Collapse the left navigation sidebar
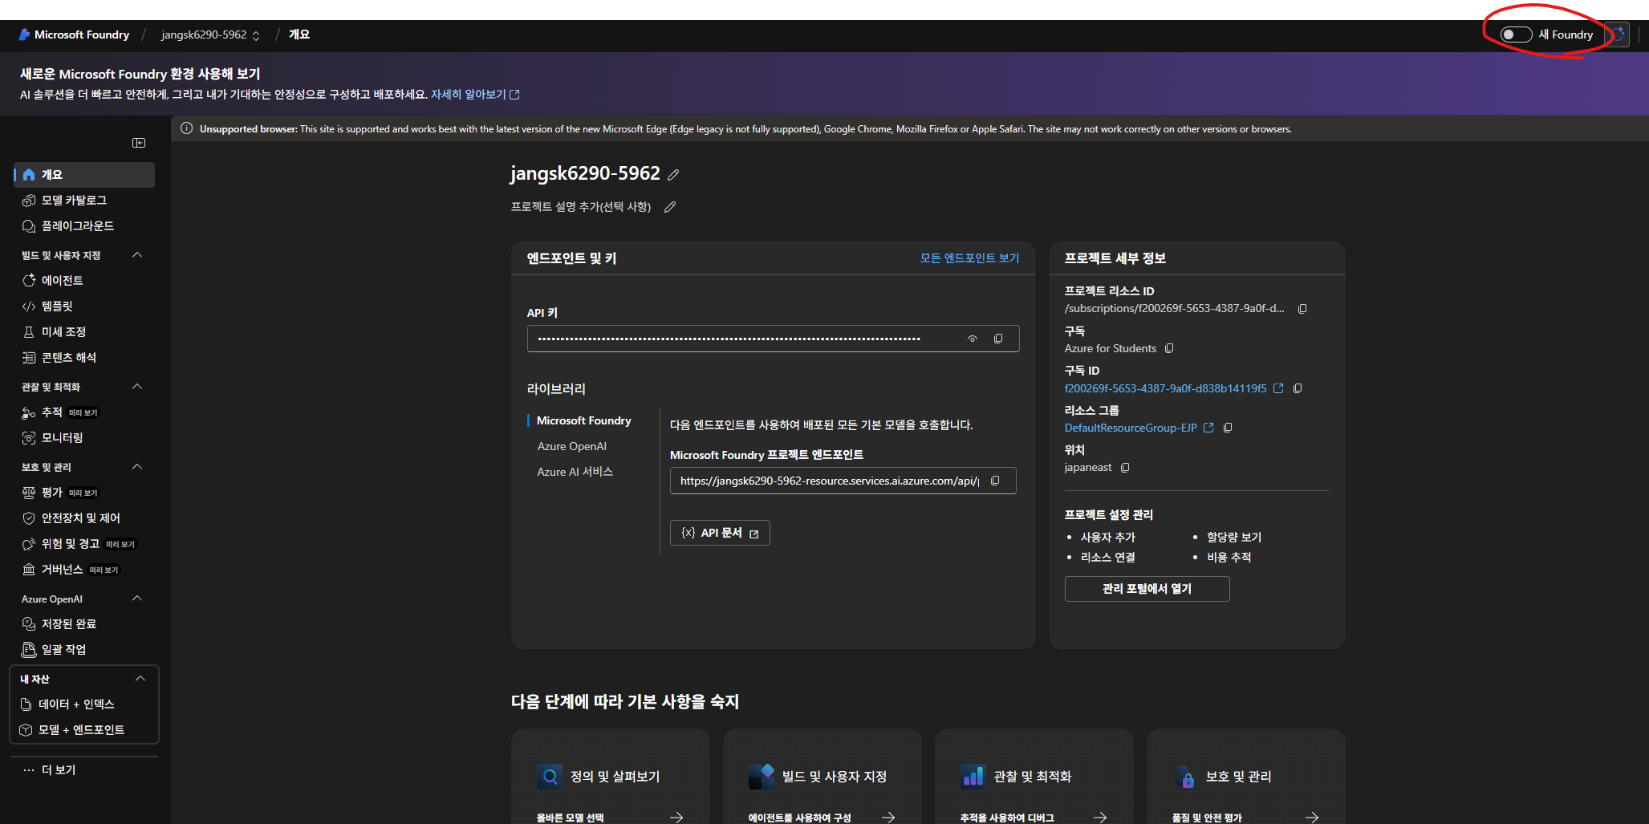This screenshot has height=824, width=1649. pos(139,143)
